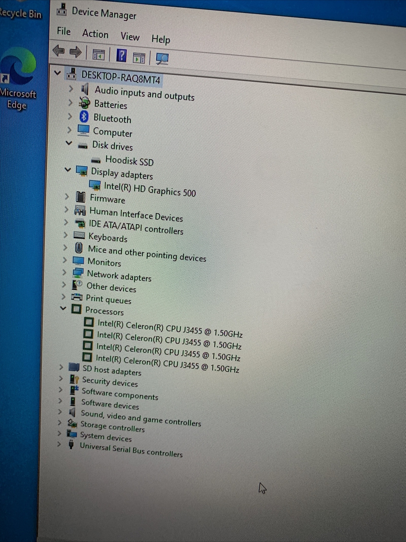Expand the Firmware category
The image size is (406, 542).
[x=67, y=196]
